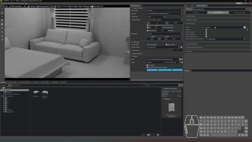Viewport: 252px width, 142px height.
Task: Open the Movie Type dropdown
Action: [165, 11]
